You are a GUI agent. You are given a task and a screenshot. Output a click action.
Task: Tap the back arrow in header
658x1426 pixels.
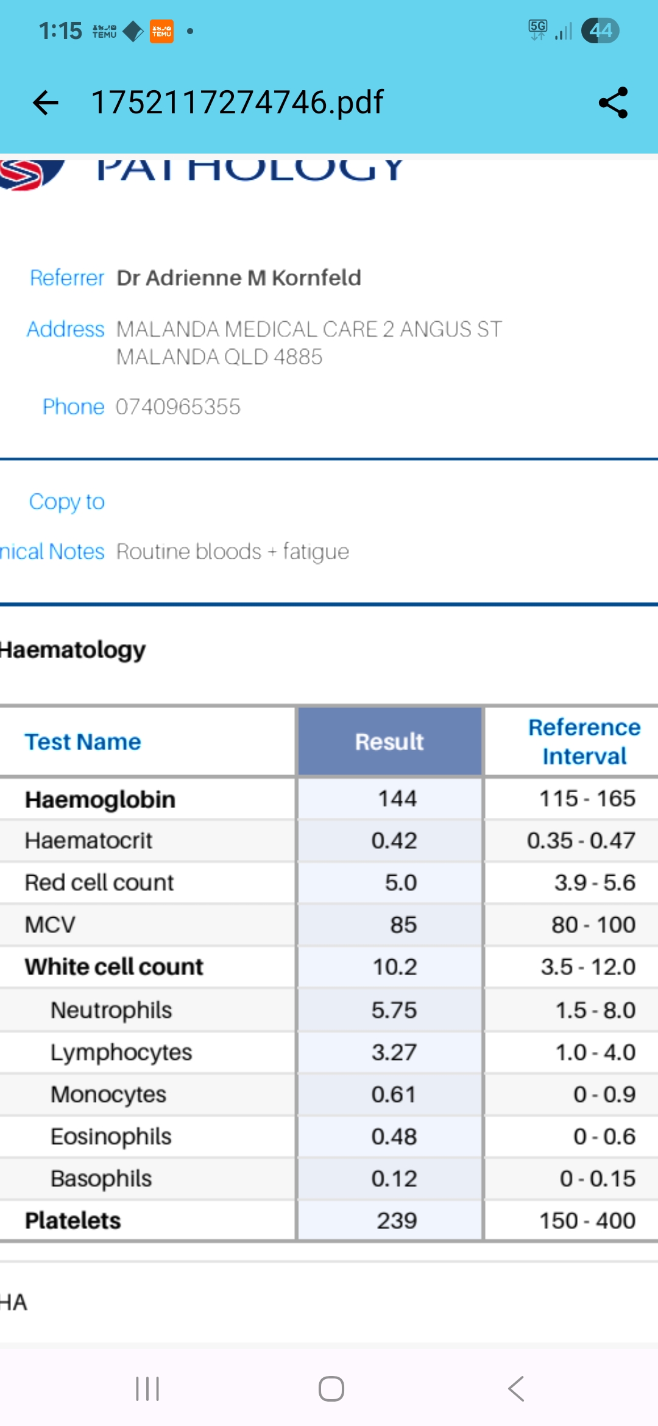click(x=46, y=102)
